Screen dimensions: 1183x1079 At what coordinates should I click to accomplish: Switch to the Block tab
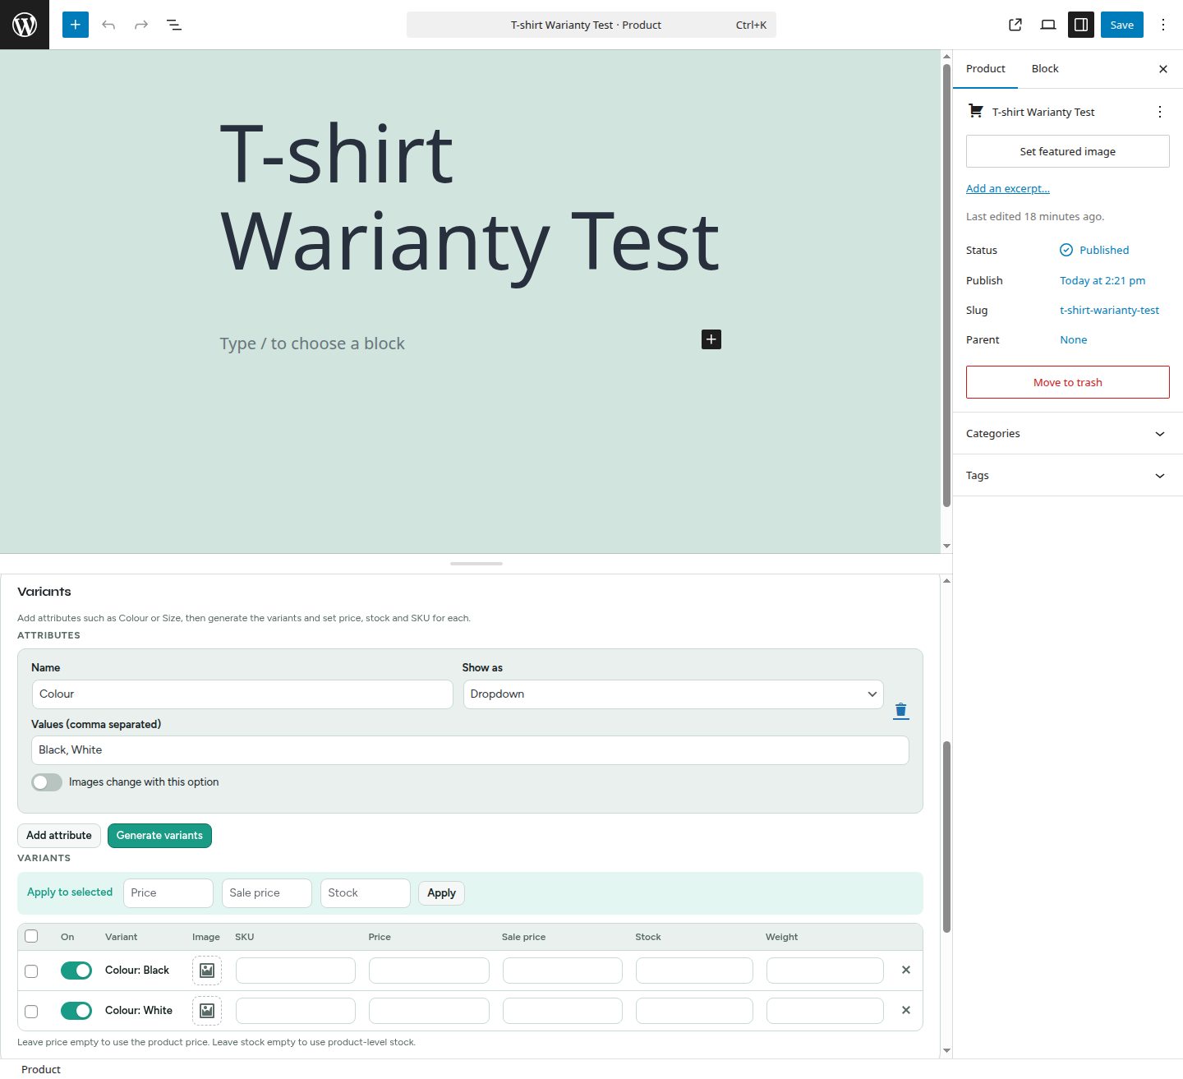pos(1045,69)
